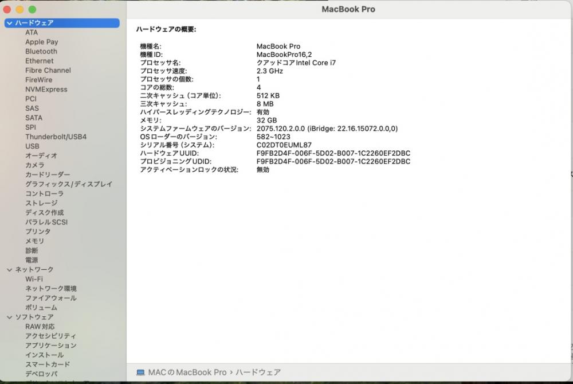This screenshot has width=573, height=384.
Task: Select SPI in the sidebar
Action: 31,128
